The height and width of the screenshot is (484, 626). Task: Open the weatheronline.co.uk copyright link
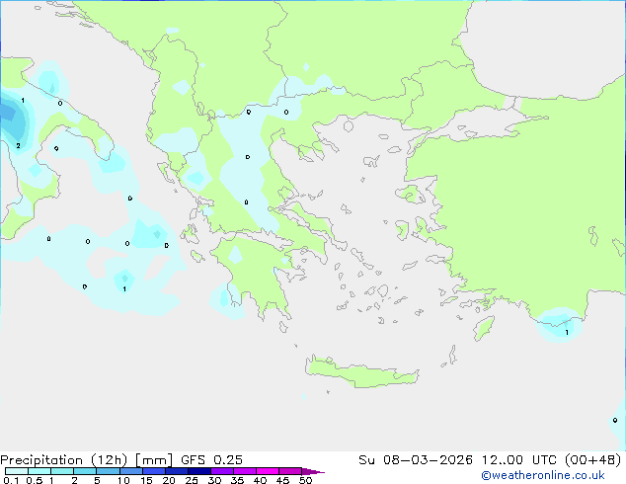click(543, 475)
